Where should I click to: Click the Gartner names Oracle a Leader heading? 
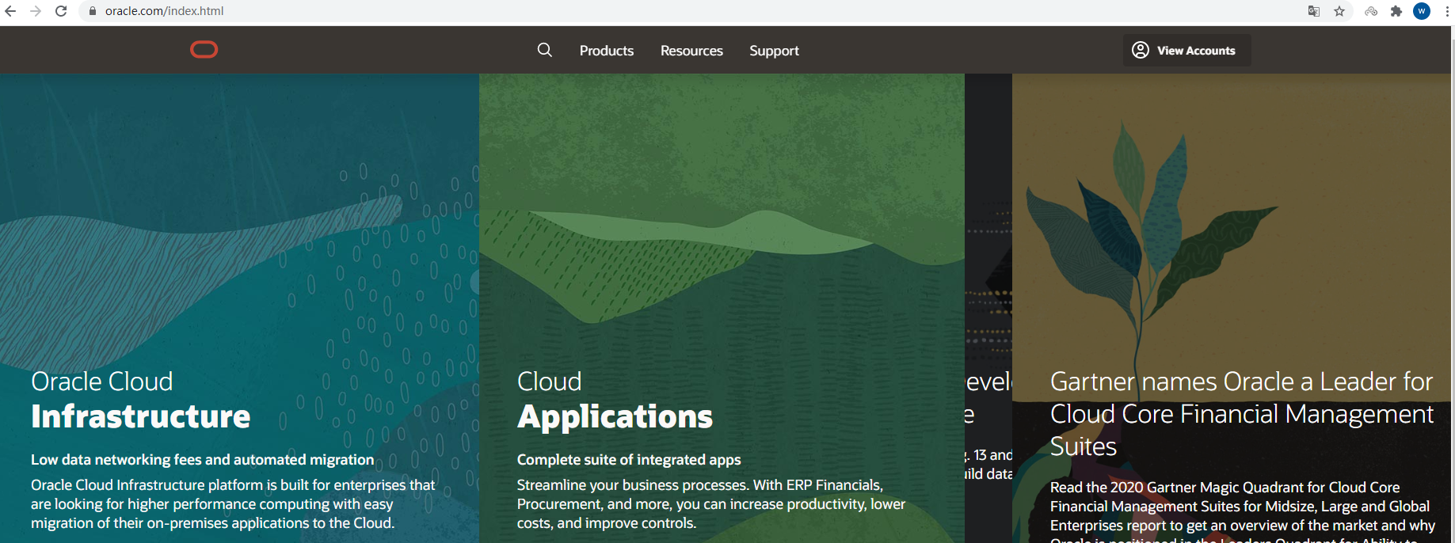point(1242,413)
